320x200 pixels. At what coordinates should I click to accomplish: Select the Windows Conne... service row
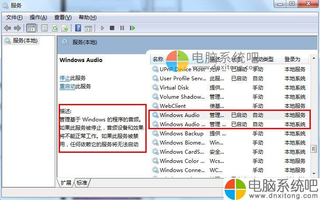230,170
